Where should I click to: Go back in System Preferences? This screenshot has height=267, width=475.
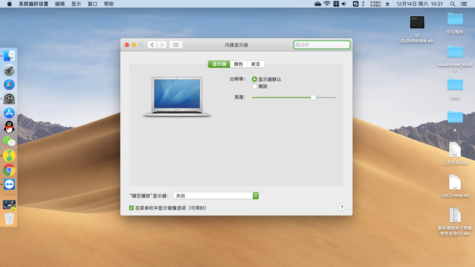(152, 45)
